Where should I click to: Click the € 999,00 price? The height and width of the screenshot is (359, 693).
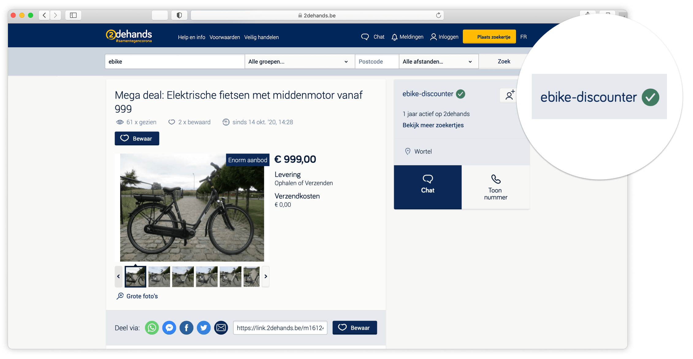295,159
